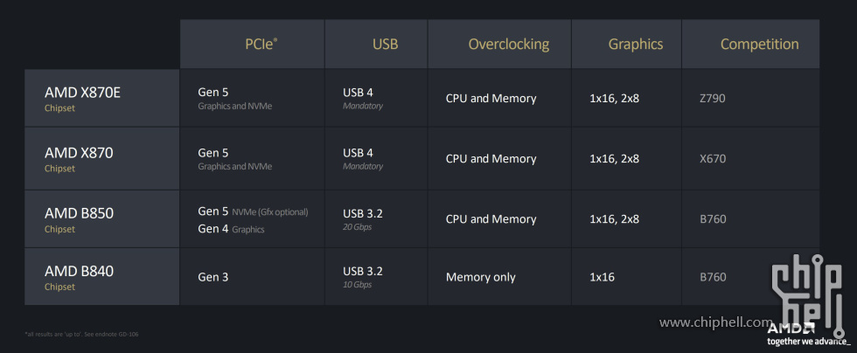Click 'CPU and Memory' in the B850 row
Image resolution: width=857 pixels, height=353 pixels.
coord(491,219)
